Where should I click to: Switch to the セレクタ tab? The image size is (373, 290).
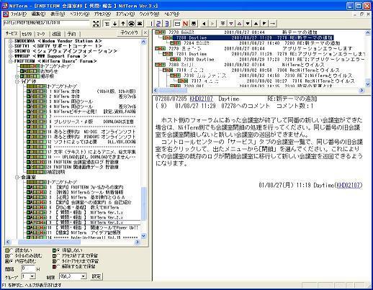(x=27, y=34)
